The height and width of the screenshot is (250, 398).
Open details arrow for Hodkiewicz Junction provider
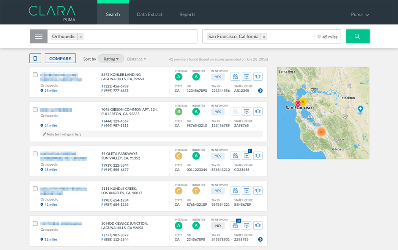click(261, 240)
